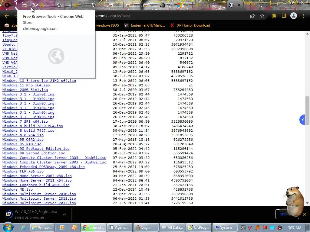Open the windows ISOS bookmark
The height and width of the screenshot is (232, 310).
click(x=107, y=25)
